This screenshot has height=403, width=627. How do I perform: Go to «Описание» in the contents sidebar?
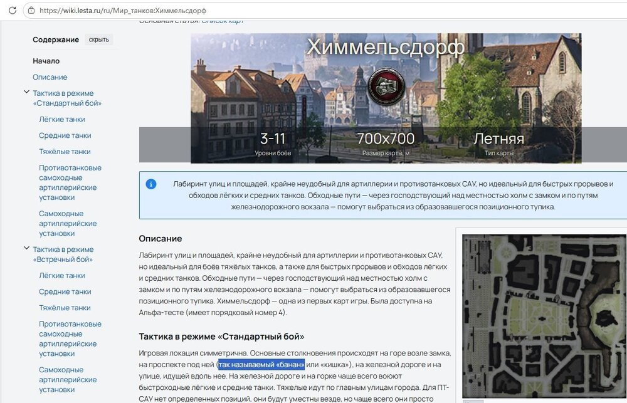pos(50,76)
